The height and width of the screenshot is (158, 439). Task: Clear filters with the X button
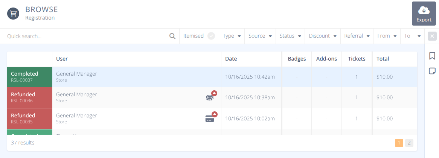(x=432, y=36)
